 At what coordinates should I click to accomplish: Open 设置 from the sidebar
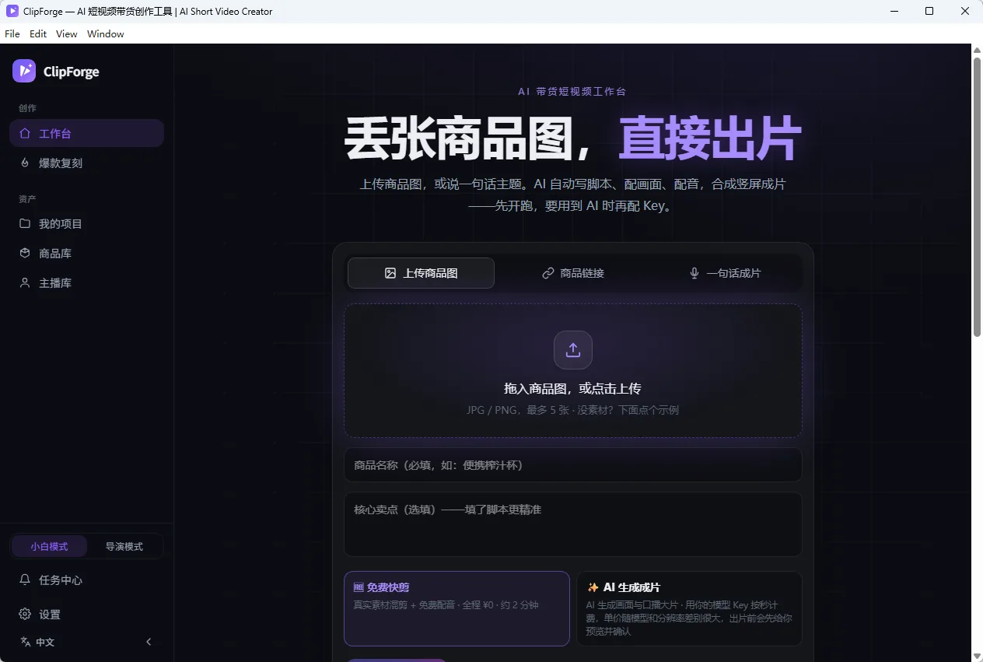coord(86,614)
